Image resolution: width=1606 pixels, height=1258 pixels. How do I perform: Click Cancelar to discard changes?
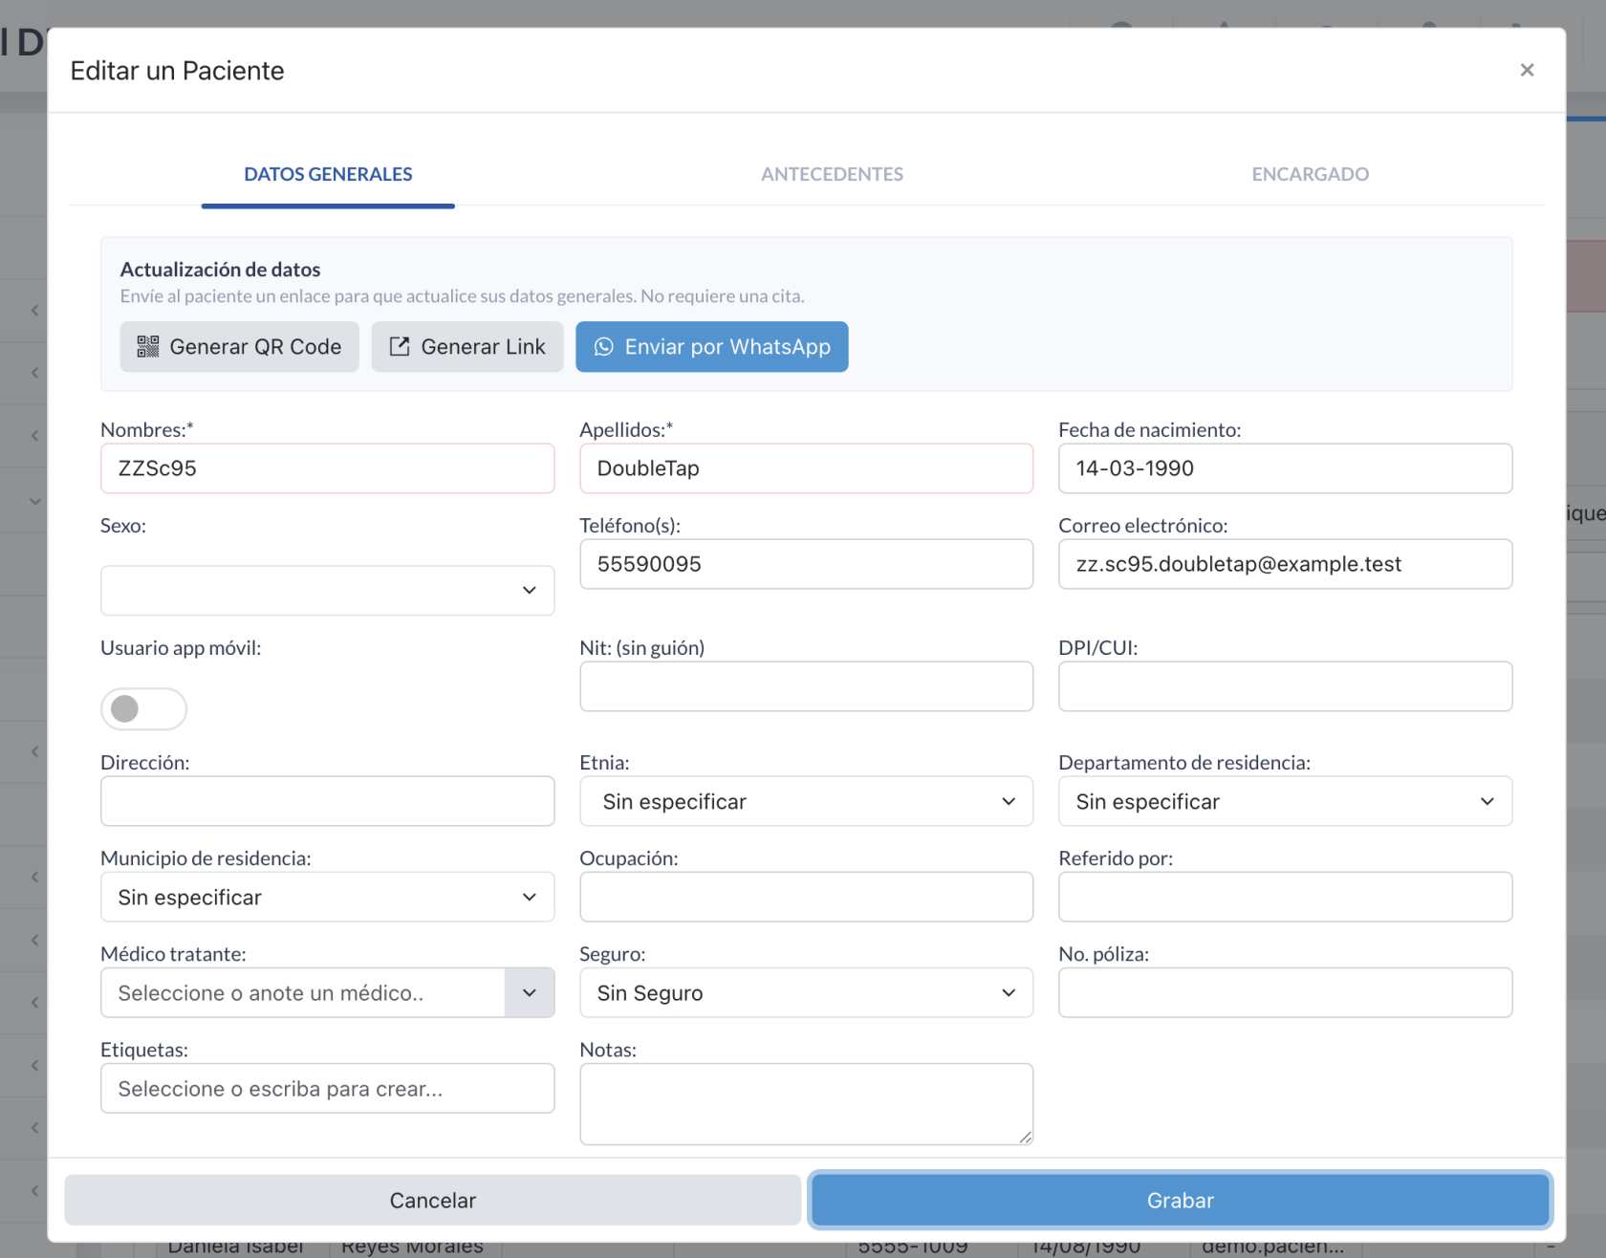tap(432, 1201)
